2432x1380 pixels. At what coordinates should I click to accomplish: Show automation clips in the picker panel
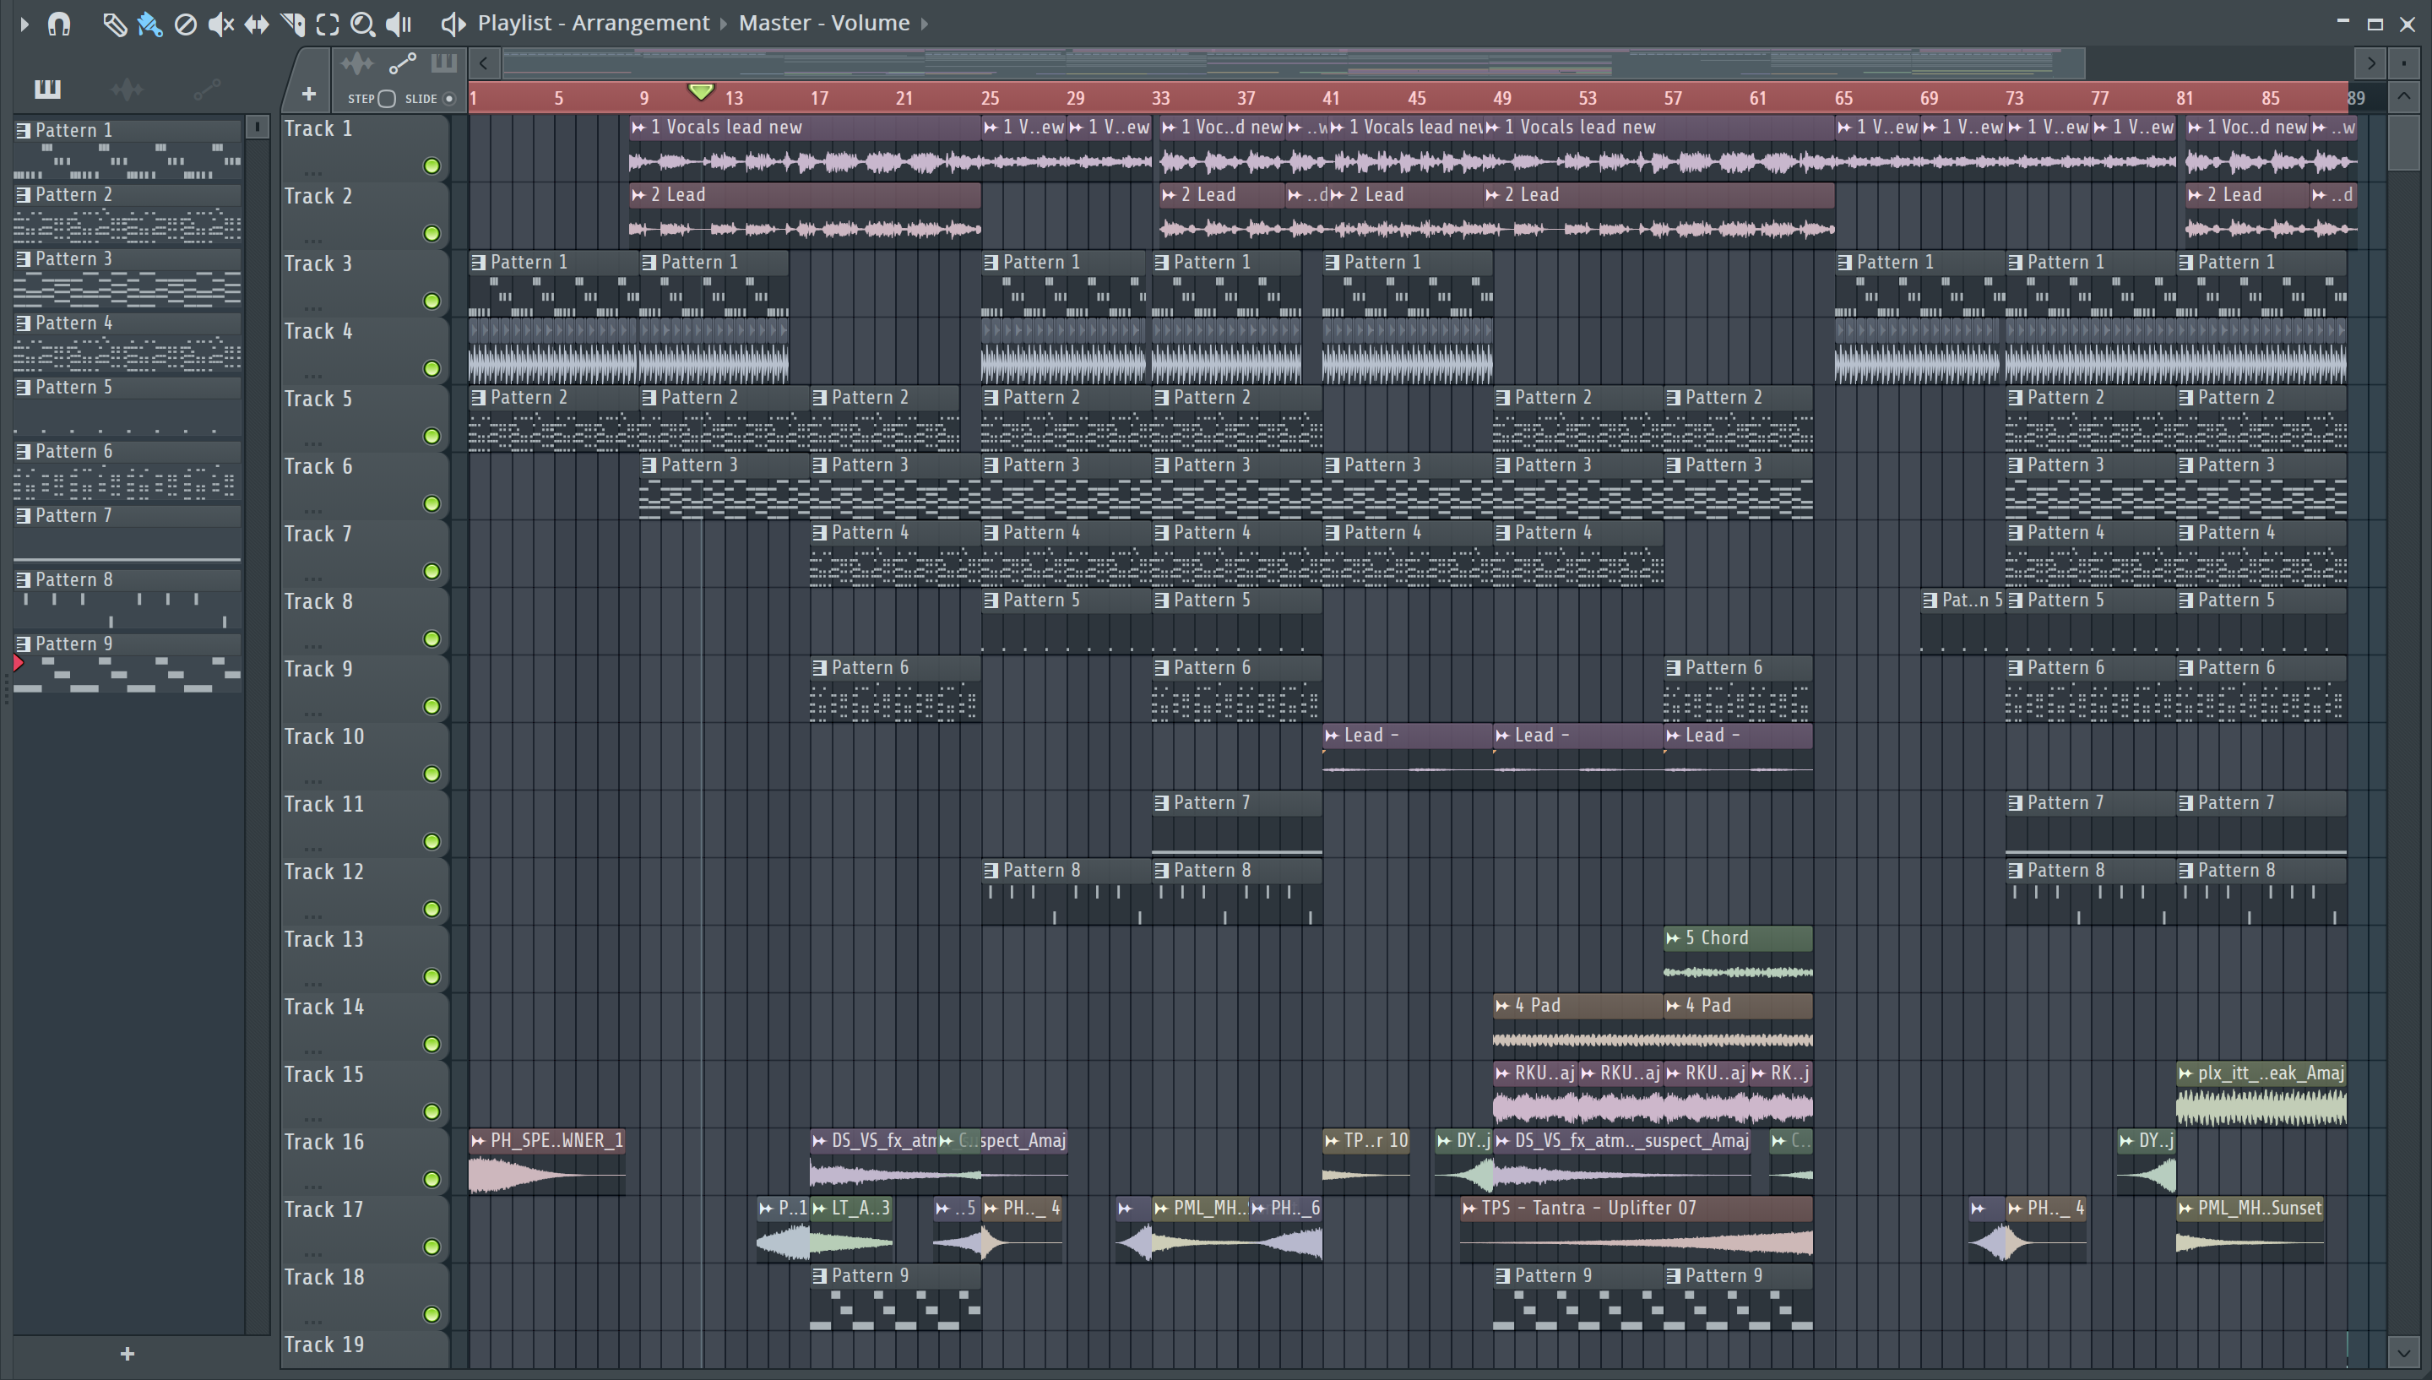click(x=207, y=89)
